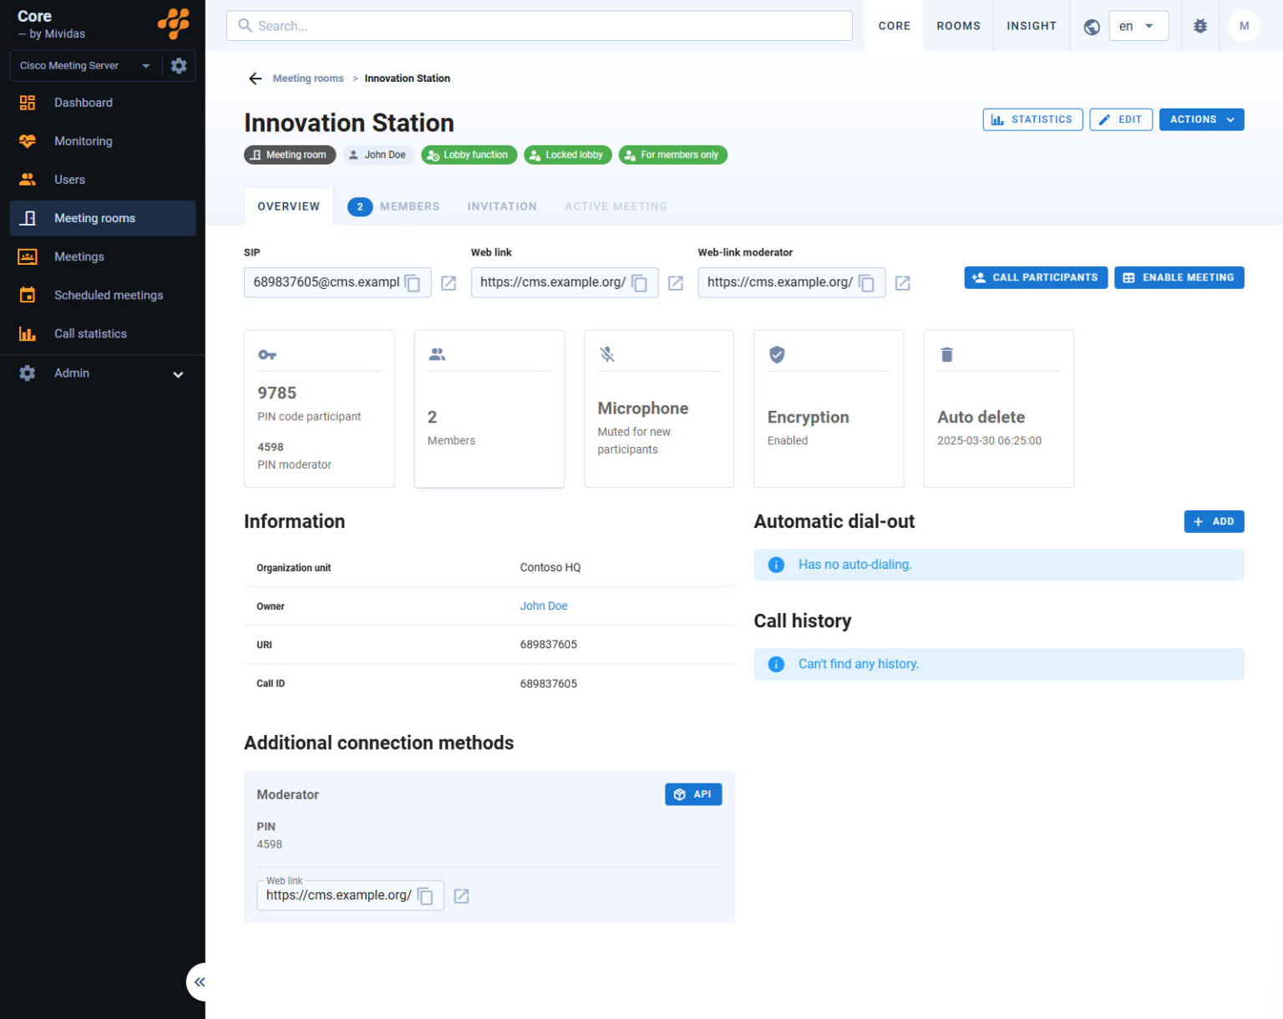Go back using the arrow icon
The image size is (1283, 1019).
[x=255, y=79]
